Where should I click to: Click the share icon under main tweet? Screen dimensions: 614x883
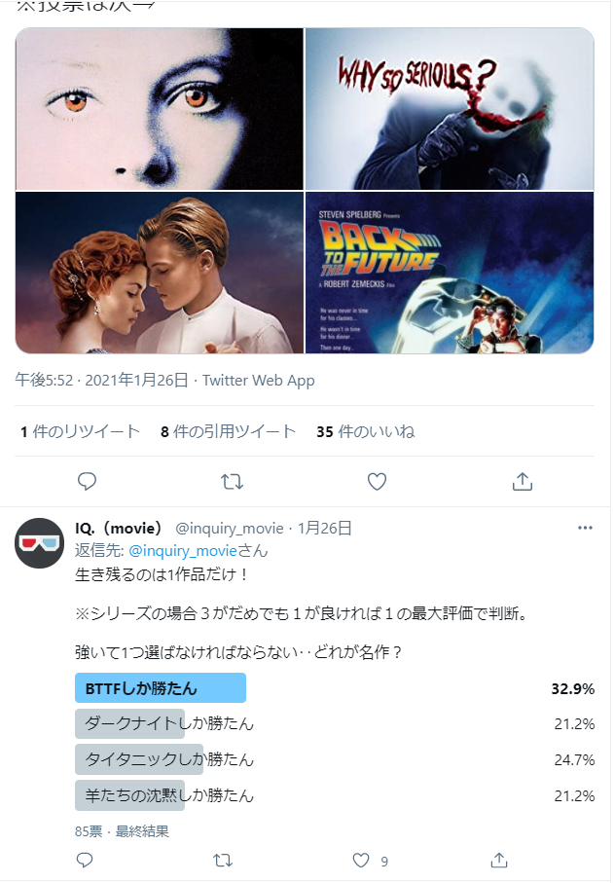[522, 482]
